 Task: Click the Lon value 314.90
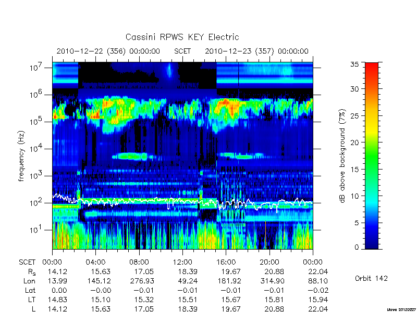272,281
